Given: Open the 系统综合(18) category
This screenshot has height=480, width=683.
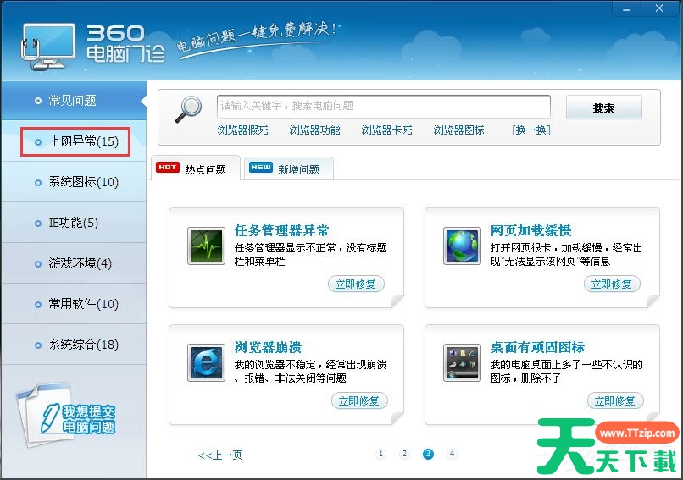Looking at the screenshot, I should pos(73,345).
